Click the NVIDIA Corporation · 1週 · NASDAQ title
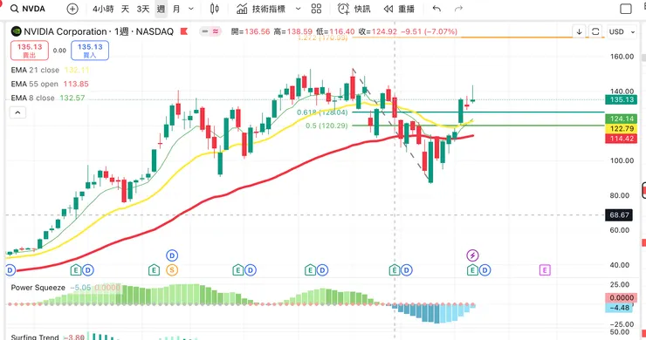The image size is (646, 340). click(x=99, y=31)
